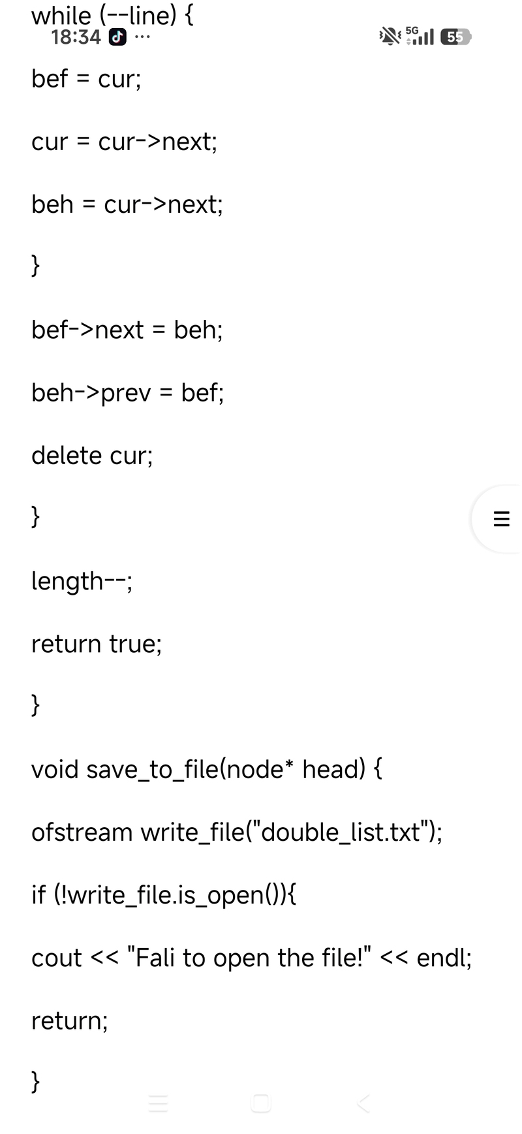
Task: Click the "beh = cur->next;" line
Action: click(x=127, y=205)
